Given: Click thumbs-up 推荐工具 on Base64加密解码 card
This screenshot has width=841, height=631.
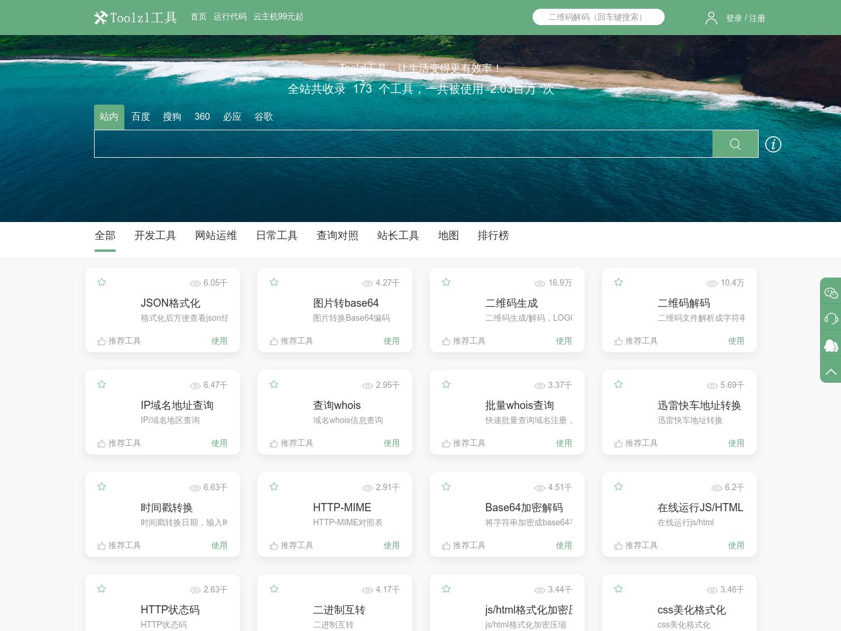Looking at the screenshot, I should tap(464, 546).
